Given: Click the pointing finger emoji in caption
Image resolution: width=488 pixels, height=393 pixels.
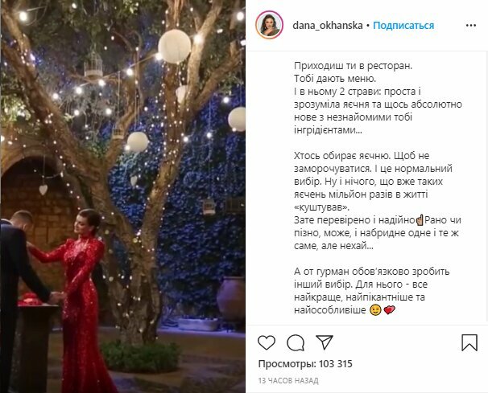Looking at the screenshot, I should (x=420, y=220).
